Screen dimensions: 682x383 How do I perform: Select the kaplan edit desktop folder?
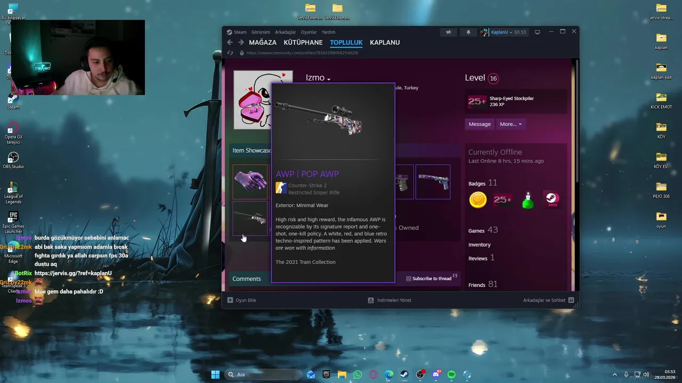661,70
